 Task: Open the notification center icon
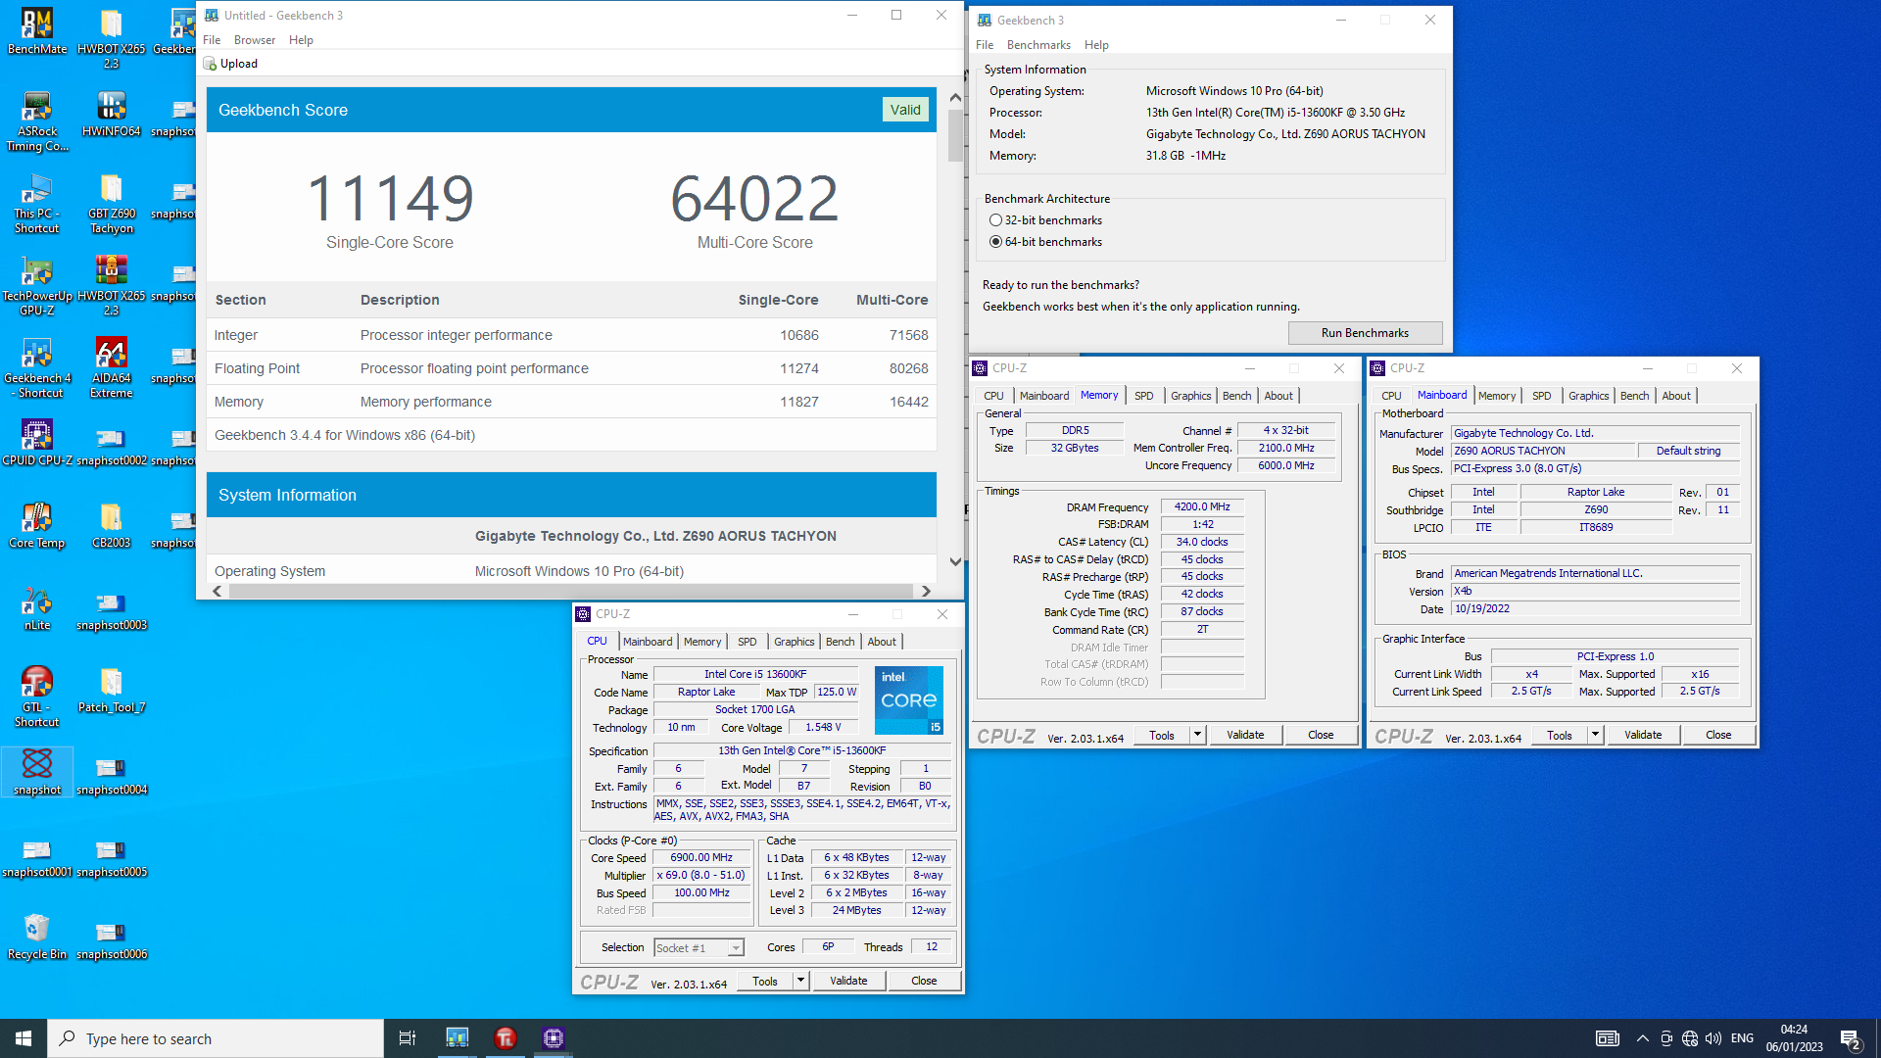(x=1850, y=1038)
